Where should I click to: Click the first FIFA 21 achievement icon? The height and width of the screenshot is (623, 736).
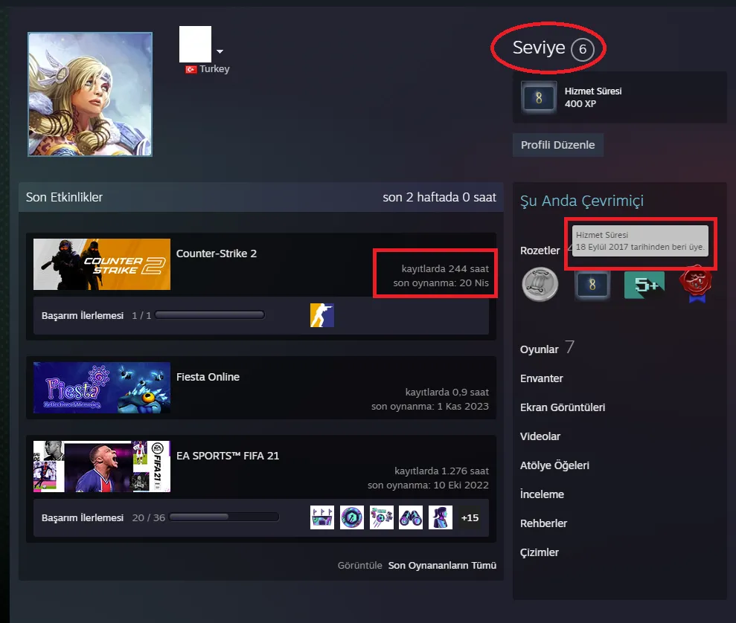point(321,517)
